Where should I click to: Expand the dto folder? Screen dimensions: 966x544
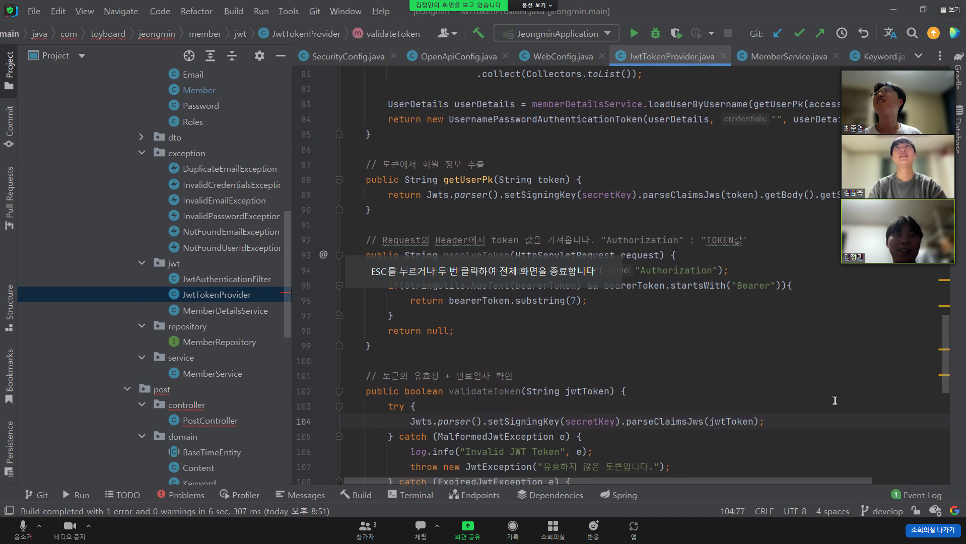(142, 137)
